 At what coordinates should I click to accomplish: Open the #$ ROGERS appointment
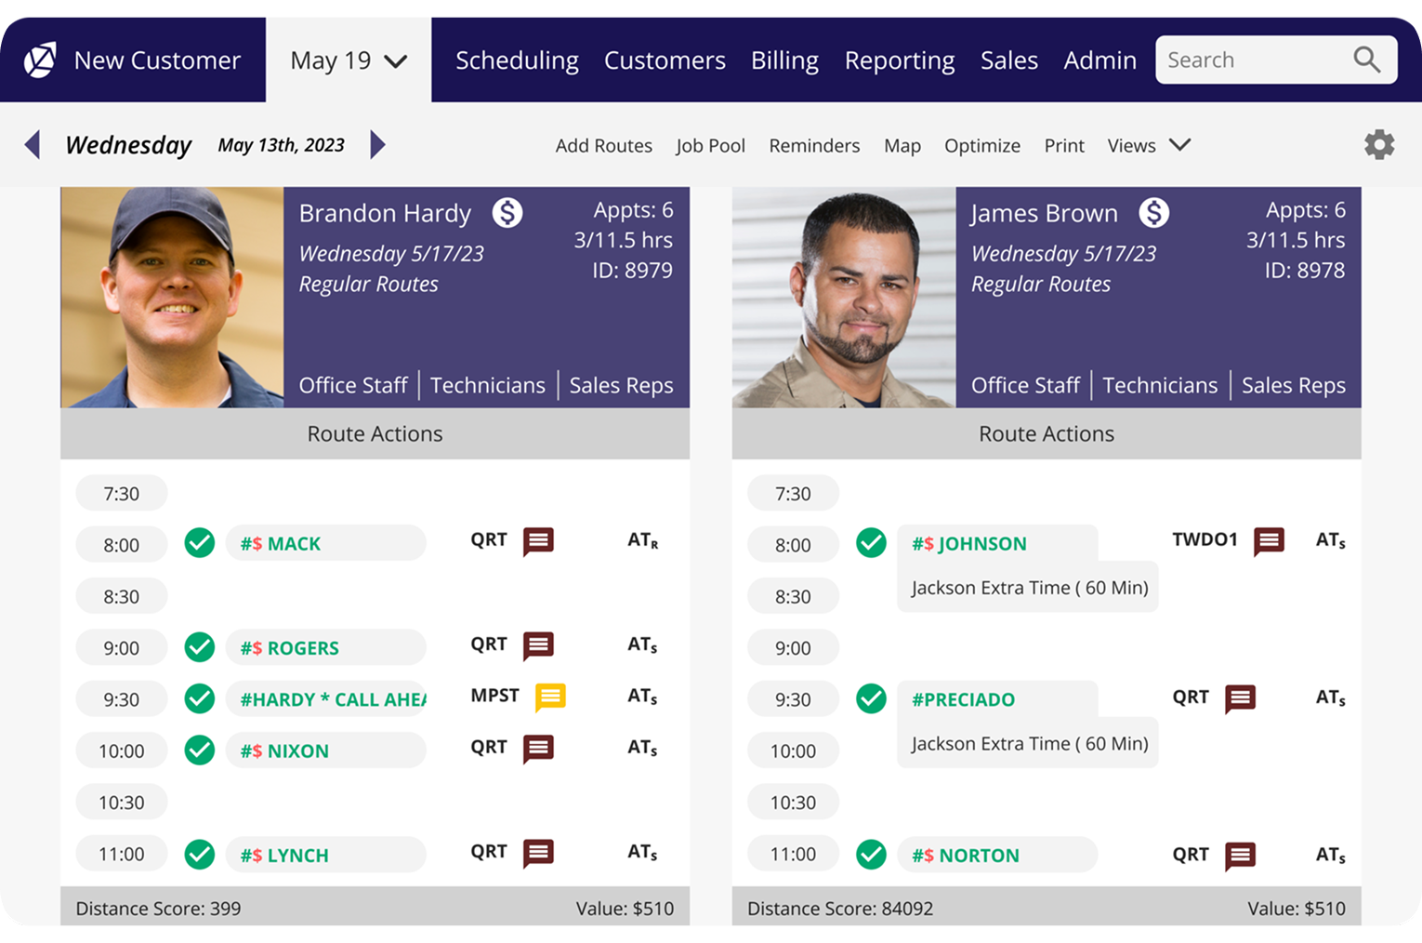tap(326, 647)
